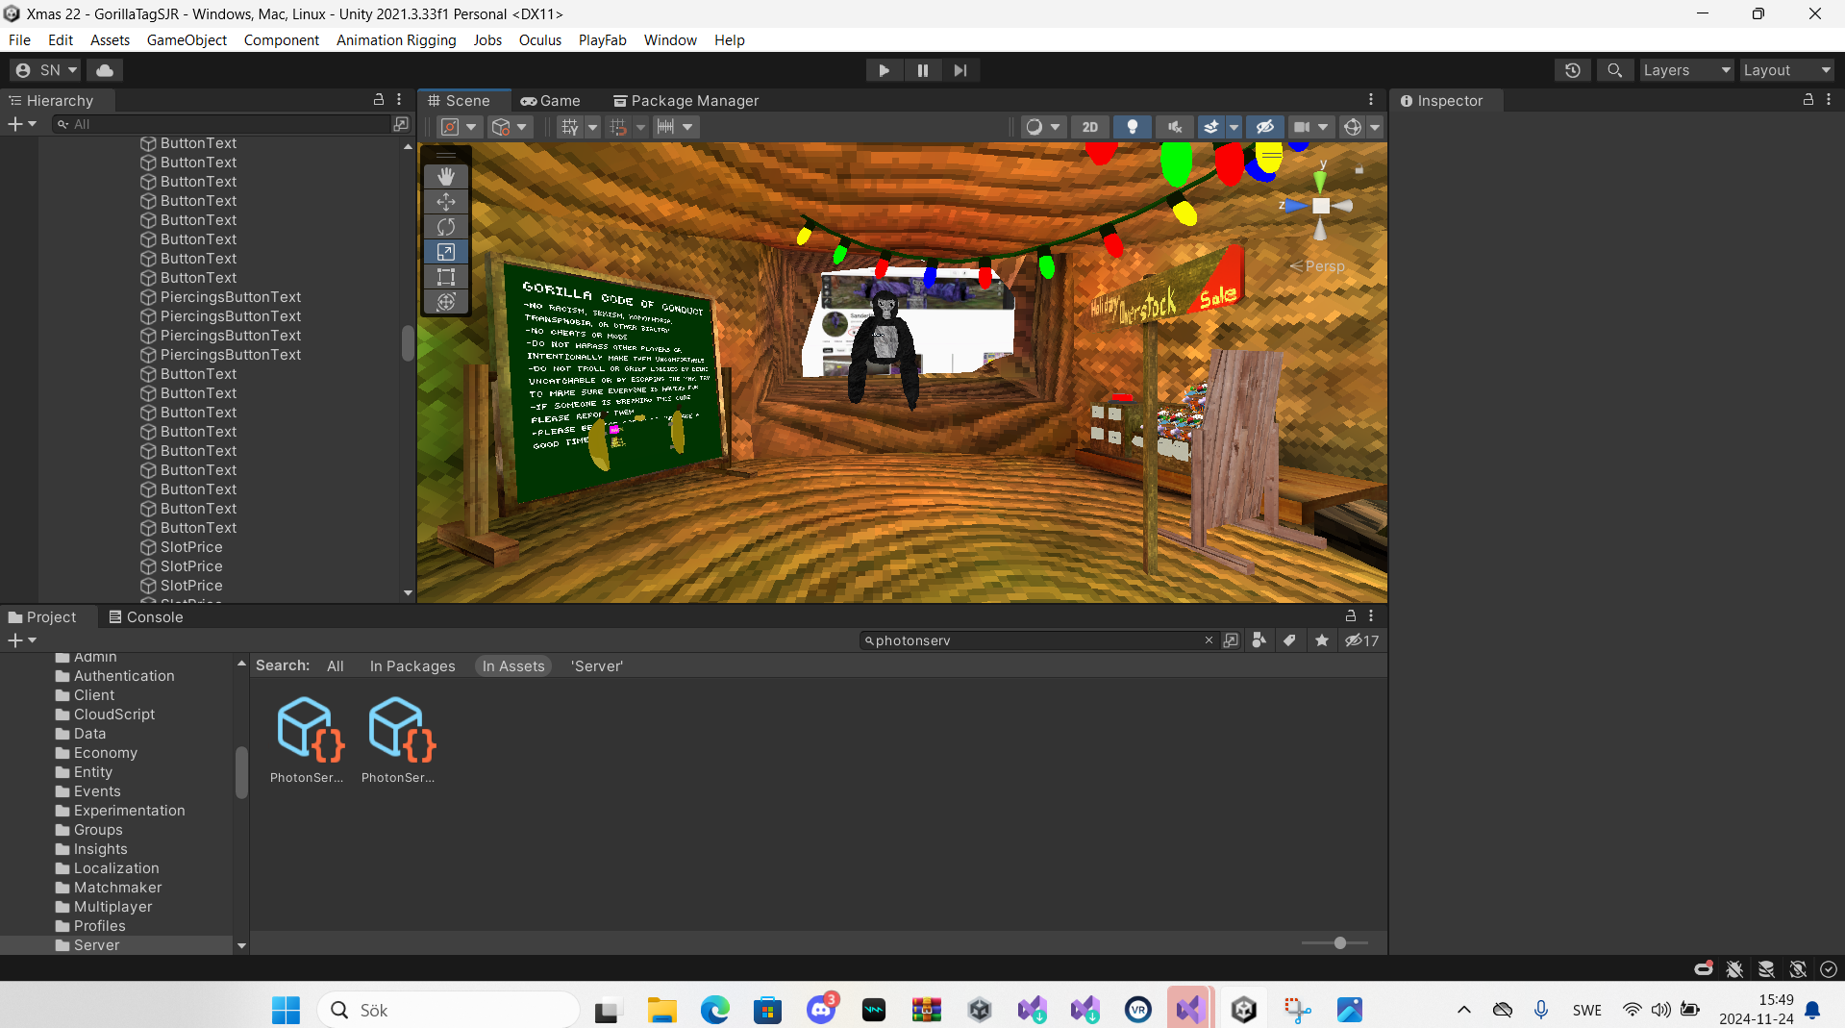This screenshot has width=1845, height=1028.
Task: Save search as favorite star icon
Action: click(x=1322, y=640)
